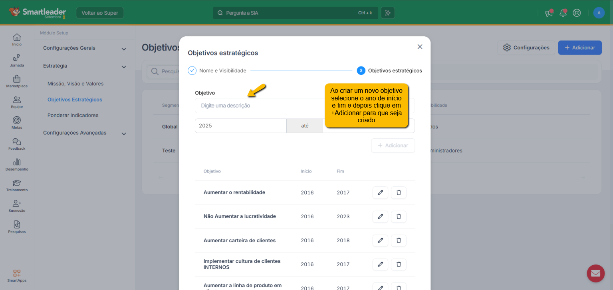Open the Treinamento graduation cap icon

(x=17, y=183)
